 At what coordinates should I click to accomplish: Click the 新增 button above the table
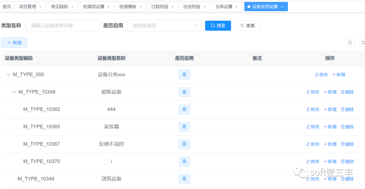coord(14,43)
